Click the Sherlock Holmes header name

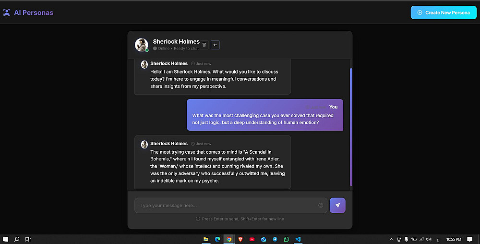(x=176, y=41)
